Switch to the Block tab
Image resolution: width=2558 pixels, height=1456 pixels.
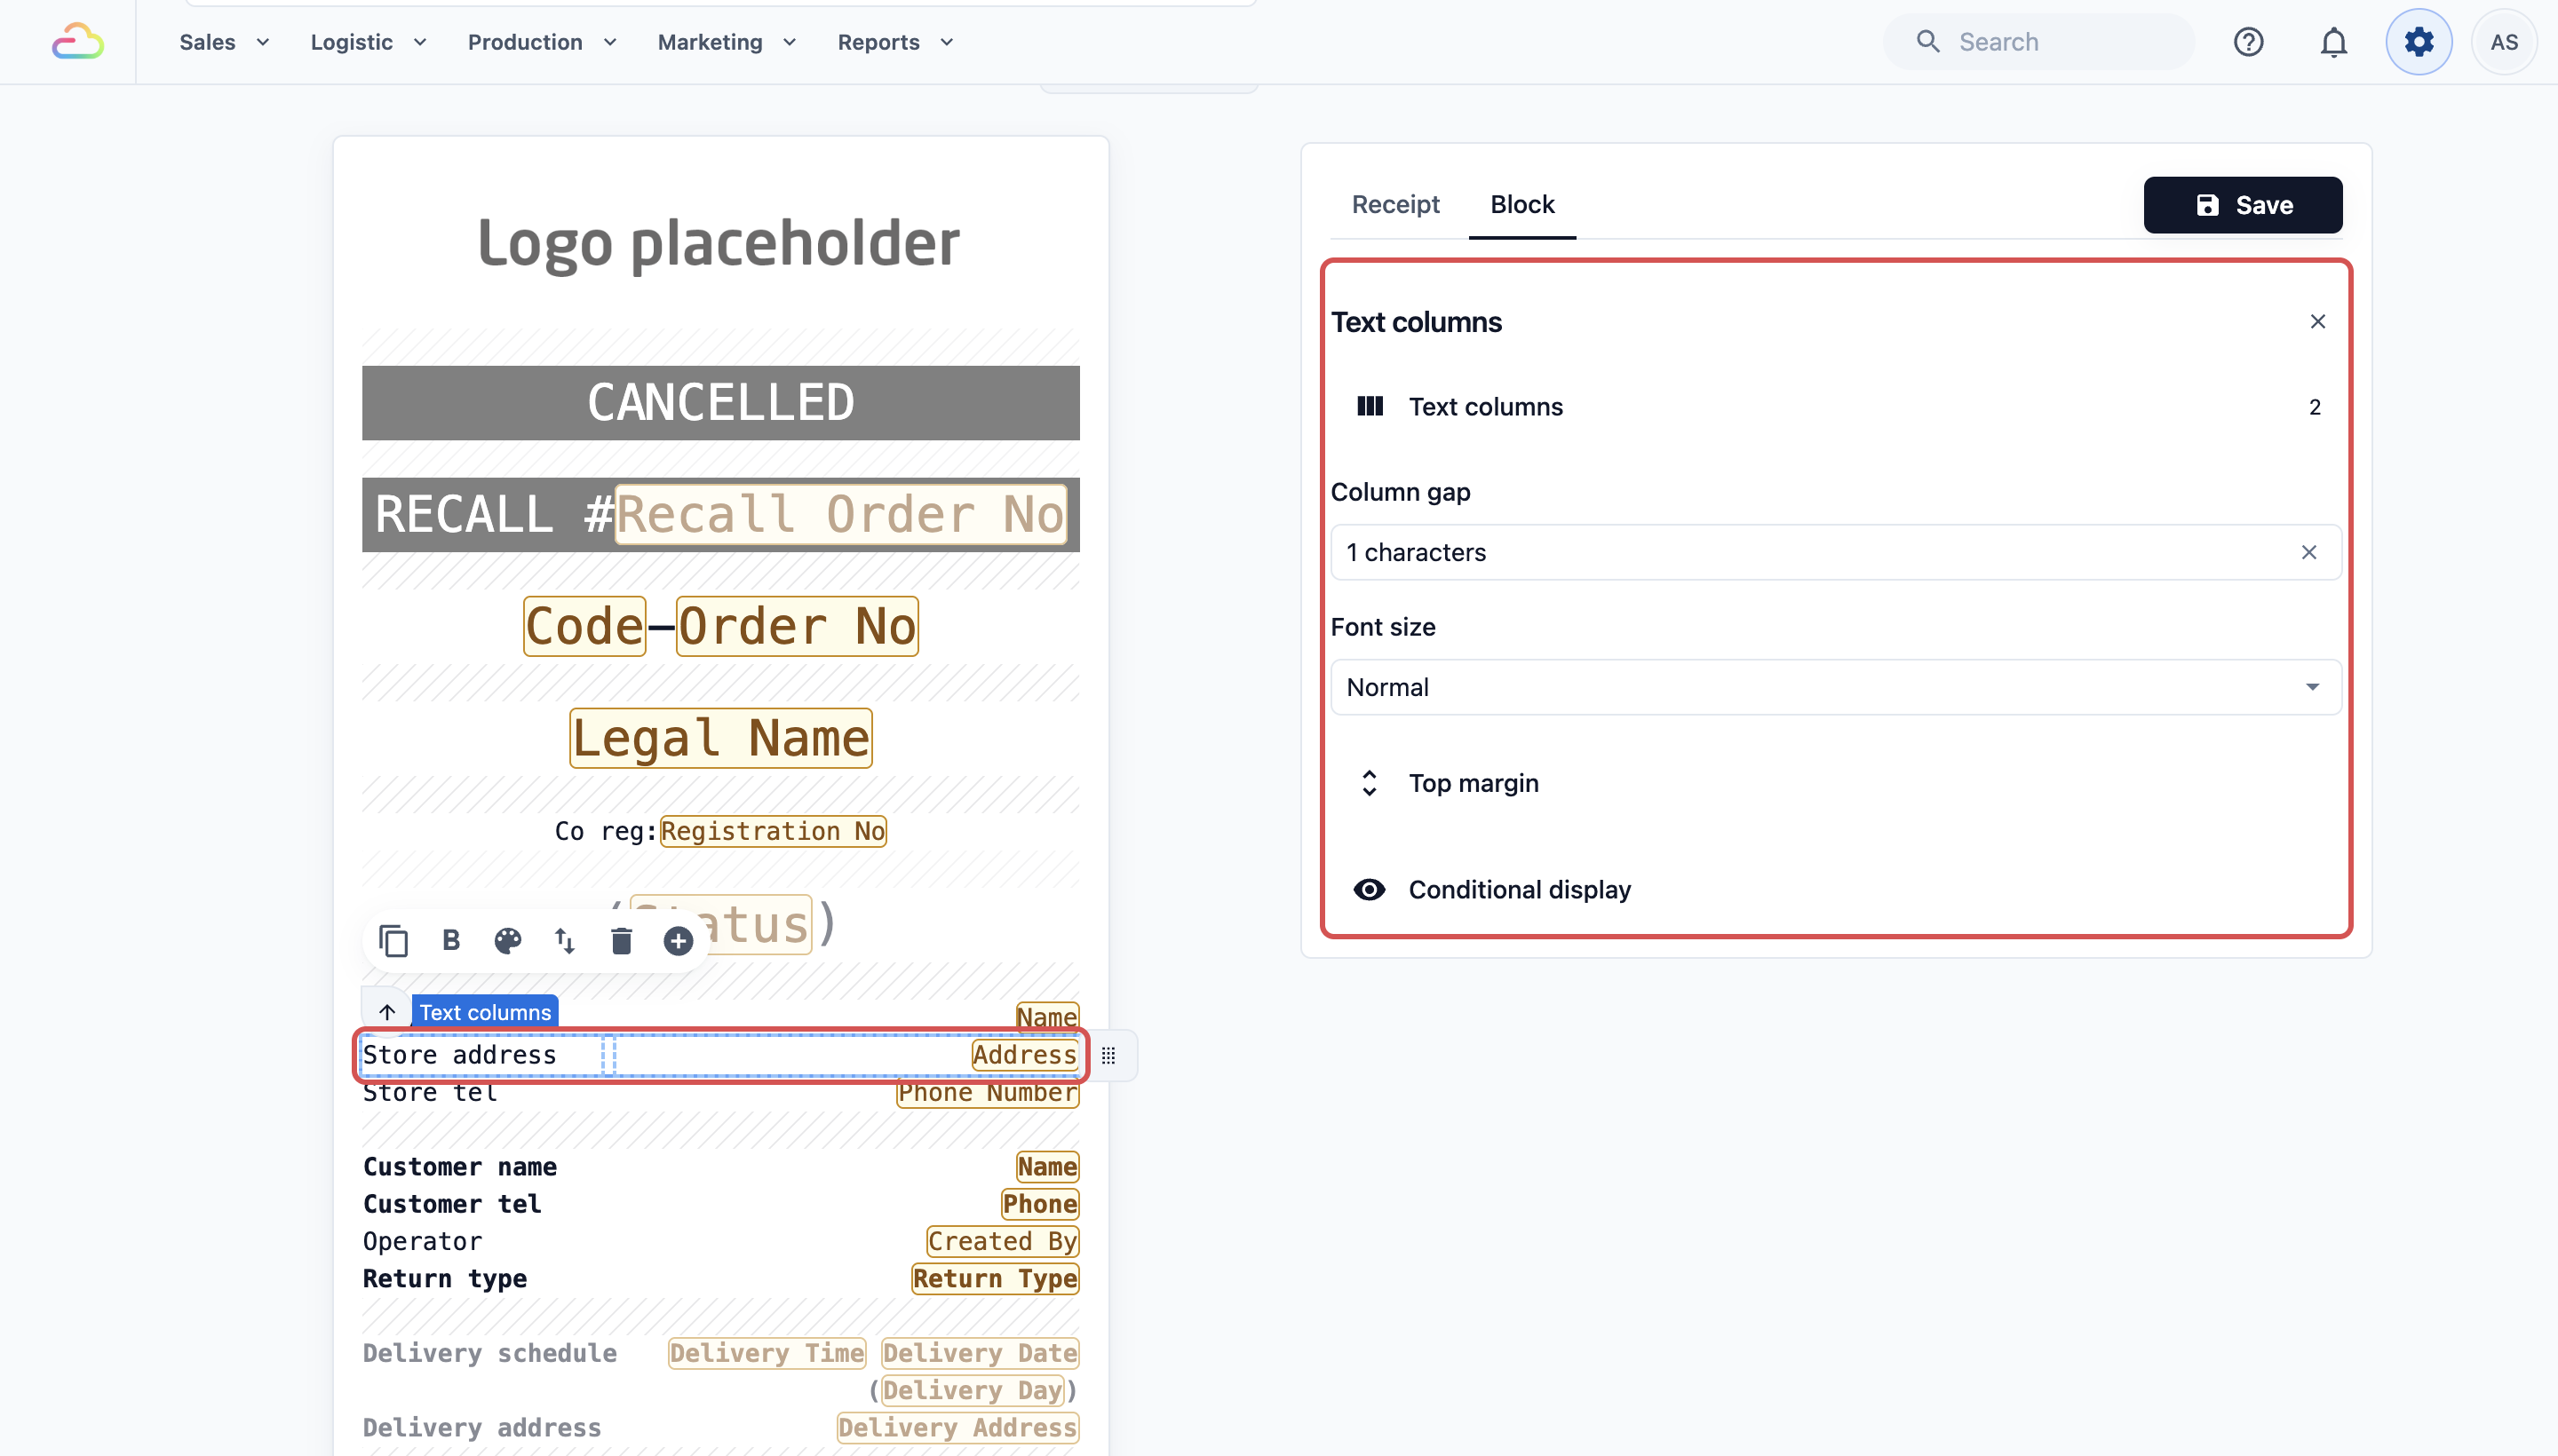click(1521, 204)
